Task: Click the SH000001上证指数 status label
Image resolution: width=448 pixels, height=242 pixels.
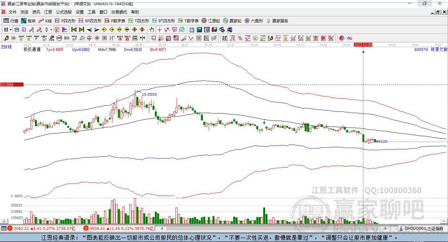Action: 423,228
